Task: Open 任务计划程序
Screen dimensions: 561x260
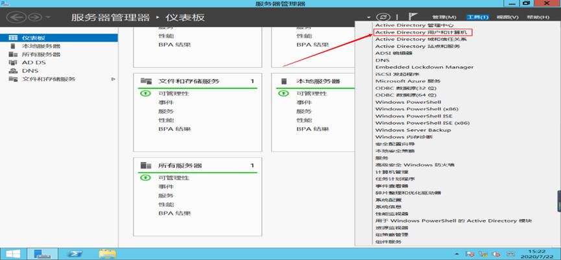Action: [x=395, y=179]
